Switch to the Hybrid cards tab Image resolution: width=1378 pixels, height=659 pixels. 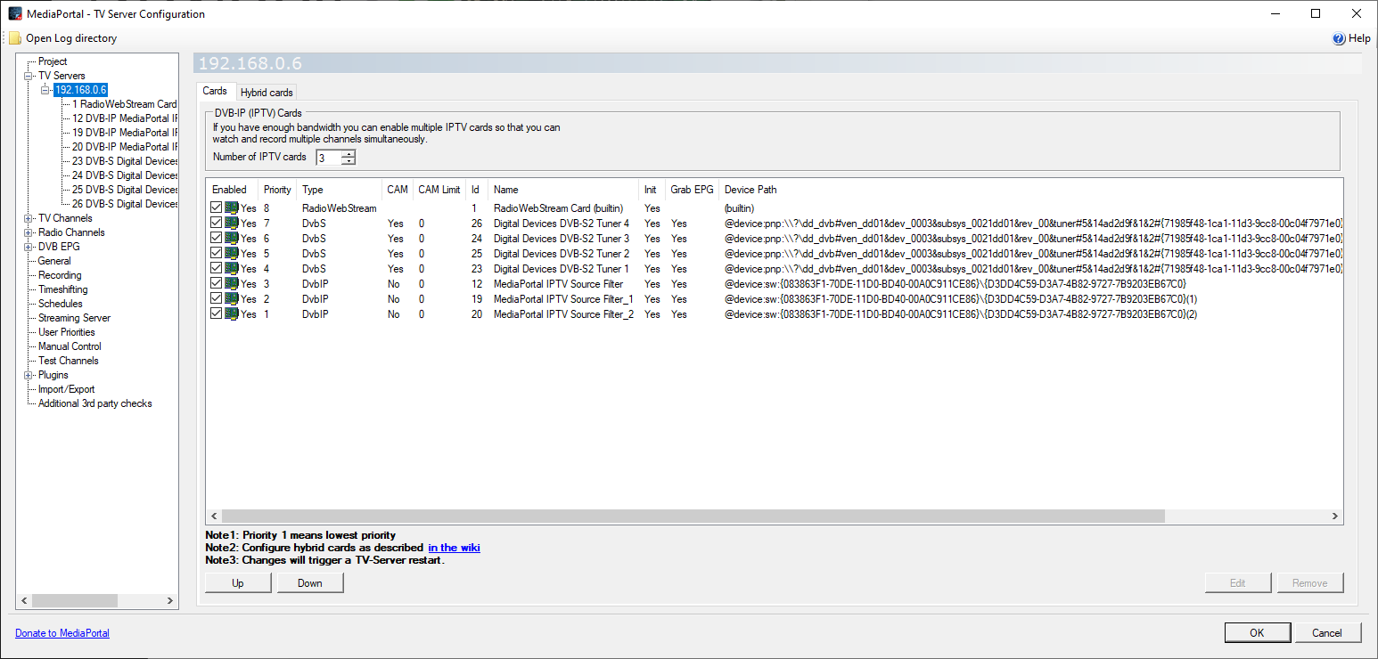point(267,93)
